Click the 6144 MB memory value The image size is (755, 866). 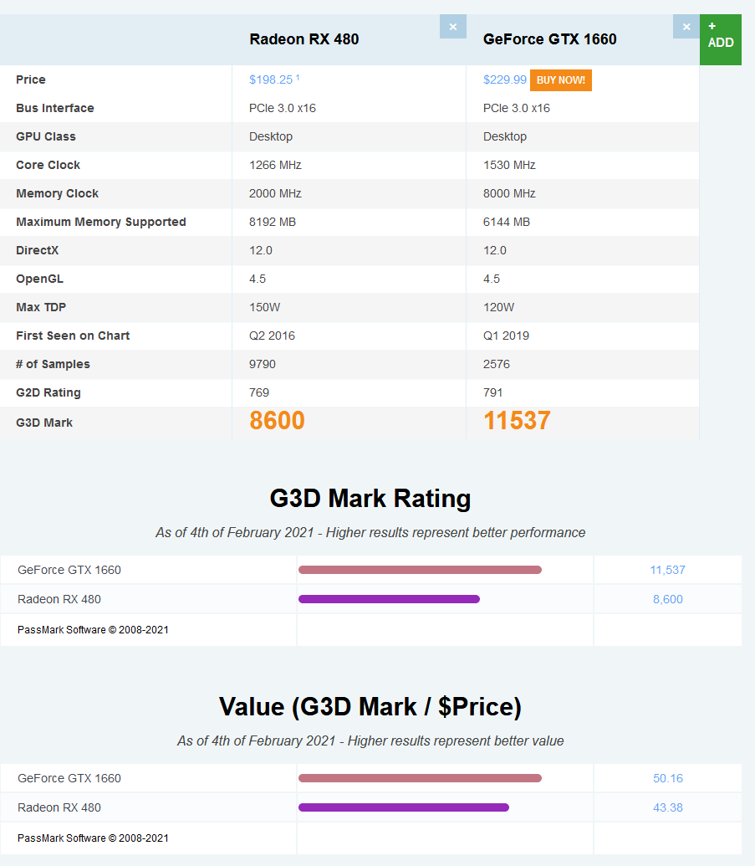pyautogui.click(x=507, y=222)
